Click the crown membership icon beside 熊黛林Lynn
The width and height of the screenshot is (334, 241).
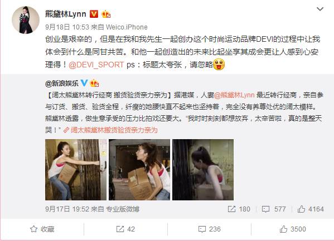[106, 14]
